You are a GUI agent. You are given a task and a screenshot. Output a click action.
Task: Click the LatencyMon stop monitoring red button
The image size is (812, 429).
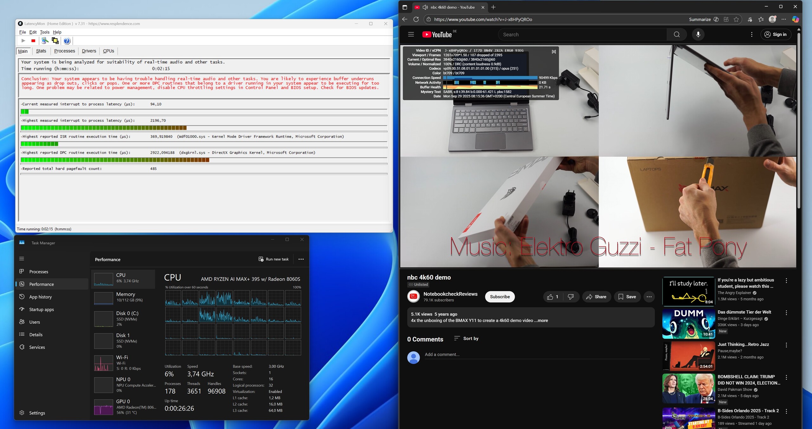[33, 41]
